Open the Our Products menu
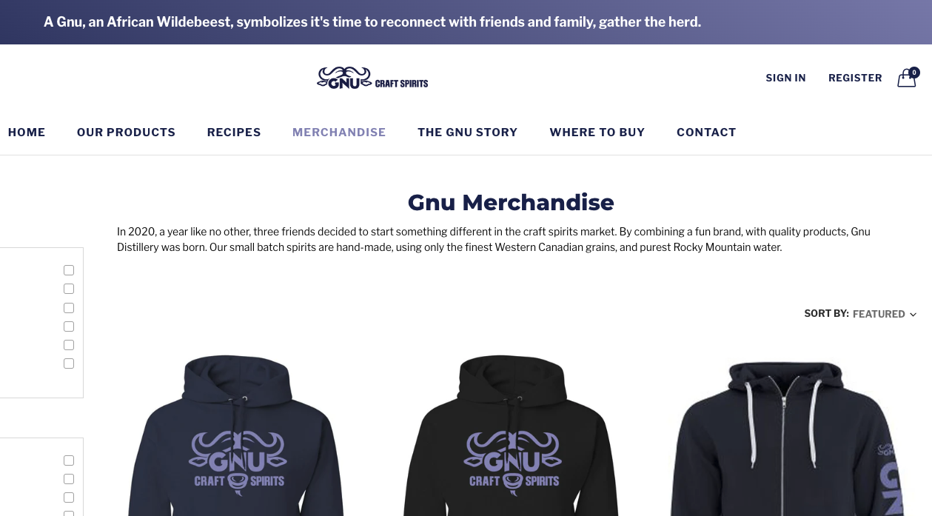Image resolution: width=932 pixels, height=516 pixels. 126,133
